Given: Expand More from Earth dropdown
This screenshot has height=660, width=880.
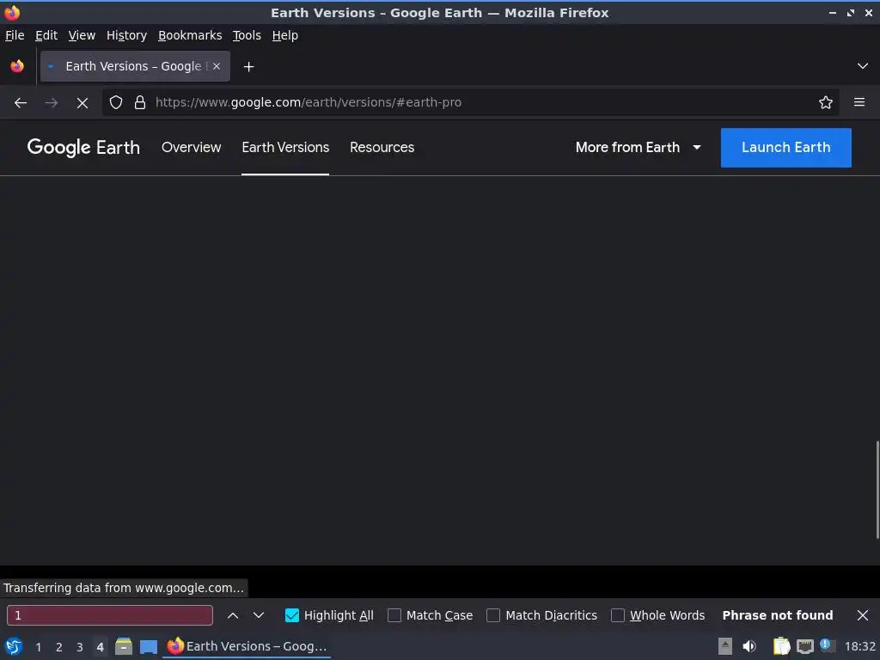Looking at the screenshot, I should click(639, 148).
